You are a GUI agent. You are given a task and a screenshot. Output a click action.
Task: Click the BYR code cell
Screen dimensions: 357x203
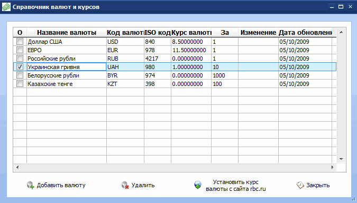125,75
